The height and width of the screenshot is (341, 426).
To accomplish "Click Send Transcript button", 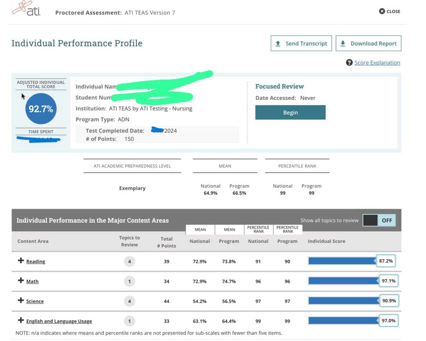I will pyautogui.click(x=301, y=43).
